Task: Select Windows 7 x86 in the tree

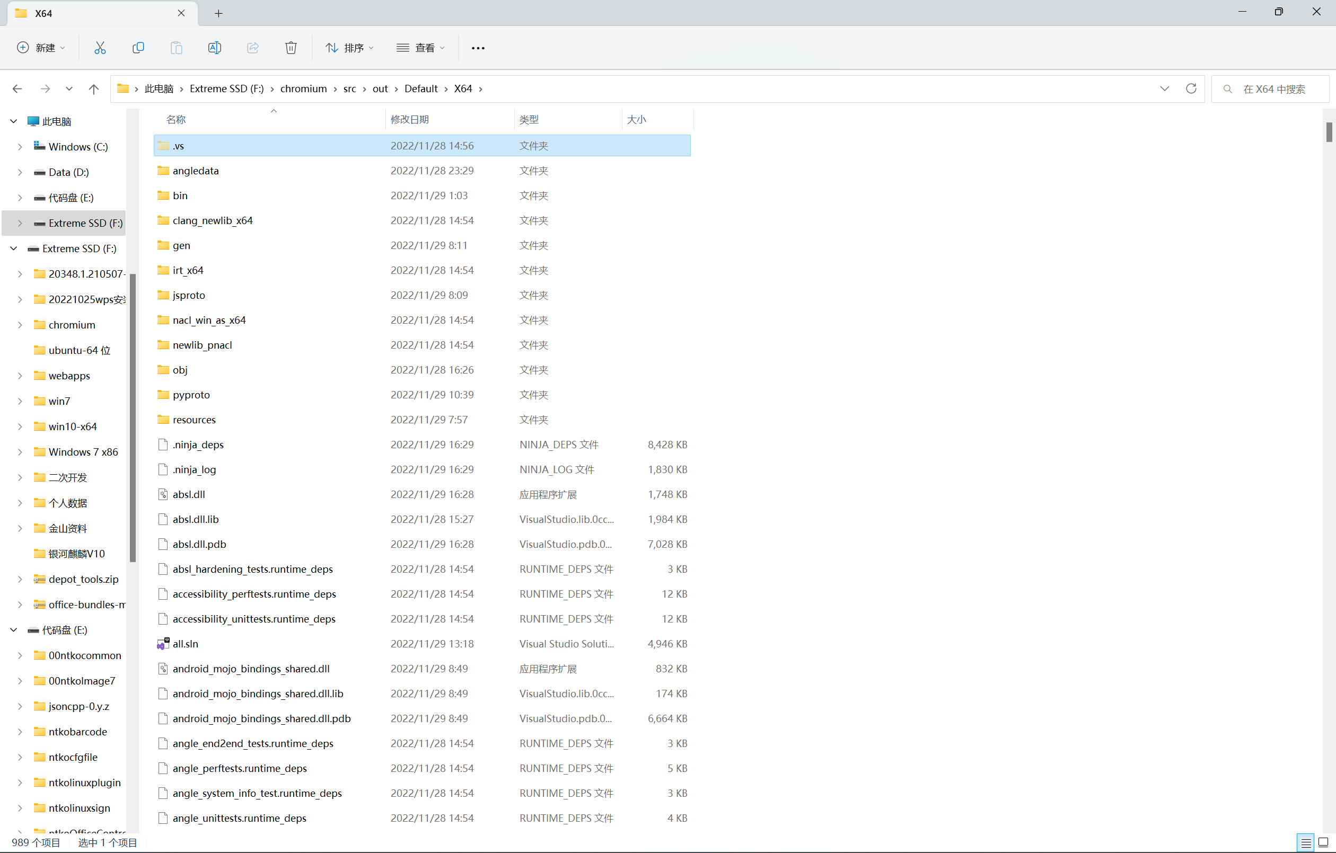Action: click(x=83, y=452)
